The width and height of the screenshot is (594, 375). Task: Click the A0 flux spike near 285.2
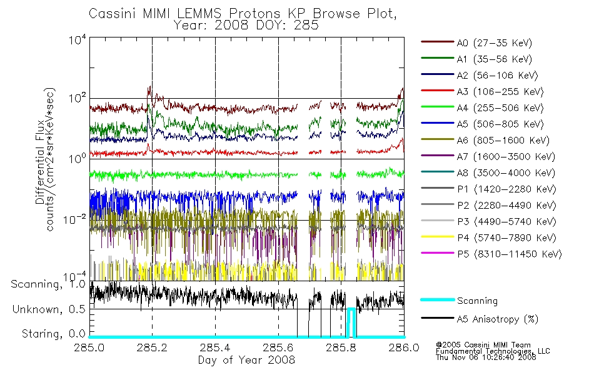click(x=149, y=92)
